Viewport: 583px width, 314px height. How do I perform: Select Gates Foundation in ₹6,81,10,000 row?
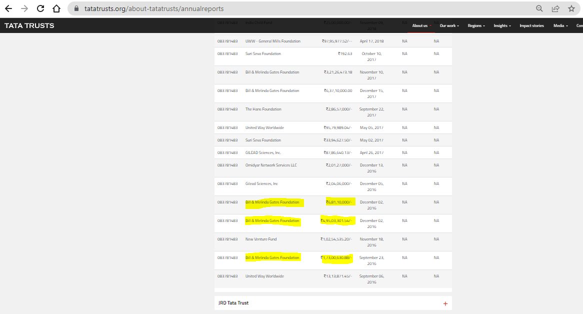pos(272,202)
